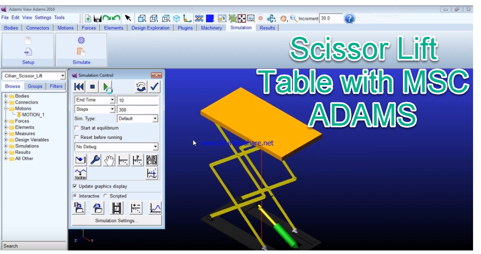This screenshot has width=481, height=254.
Task: Toggle the coordinate triad axis icon
Action: [x=187, y=18]
